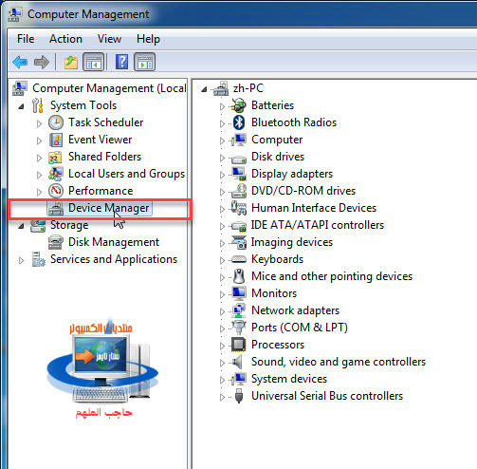The width and height of the screenshot is (477, 469).
Task: Select the Storage tree item label
Action: [69, 225]
